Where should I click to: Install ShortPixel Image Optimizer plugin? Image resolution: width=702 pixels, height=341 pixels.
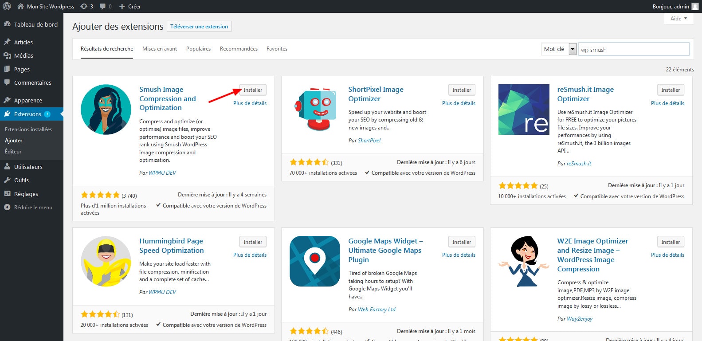pos(462,90)
